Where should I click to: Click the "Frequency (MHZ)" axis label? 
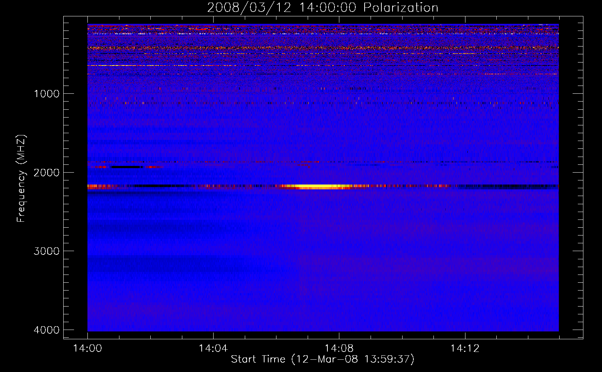22,179
